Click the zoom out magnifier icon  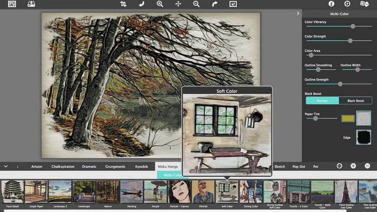pos(196,4)
